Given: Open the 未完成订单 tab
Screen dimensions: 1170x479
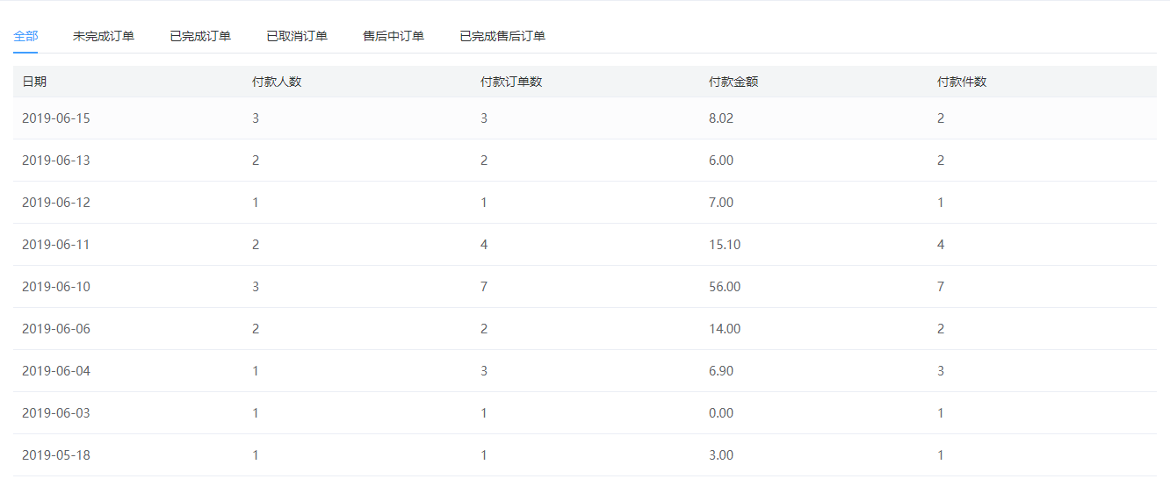Looking at the screenshot, I should point(104,36).
